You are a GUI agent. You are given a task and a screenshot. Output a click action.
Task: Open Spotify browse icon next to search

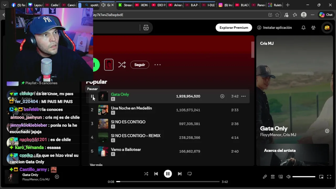146,28
